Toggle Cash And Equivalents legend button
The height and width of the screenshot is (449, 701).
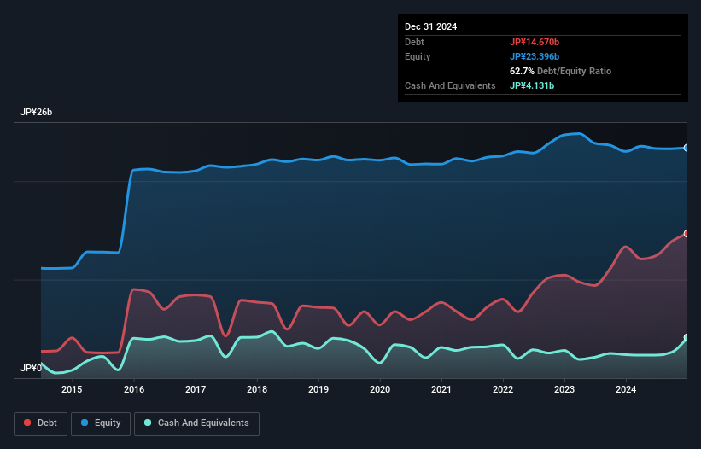(x=196, y=423)
